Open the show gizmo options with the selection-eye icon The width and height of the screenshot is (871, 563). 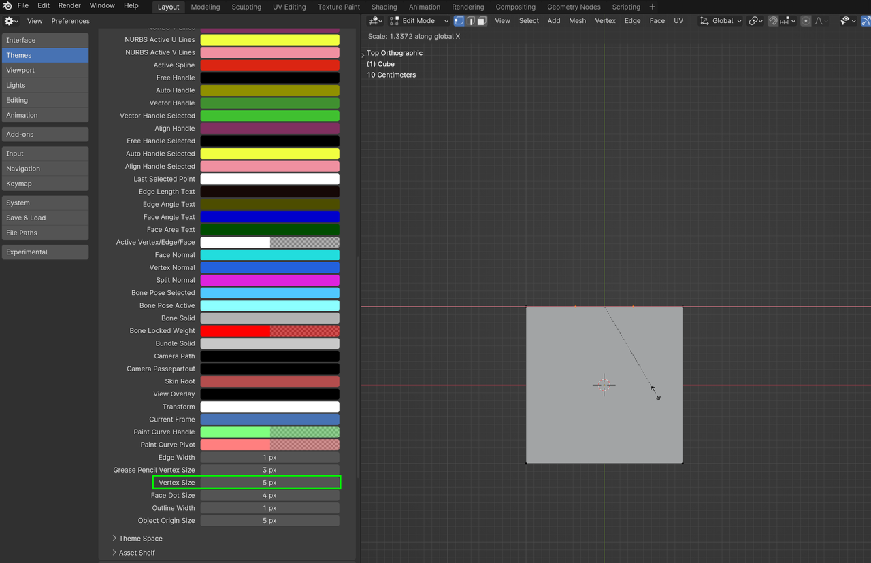[x=844, y=21]
